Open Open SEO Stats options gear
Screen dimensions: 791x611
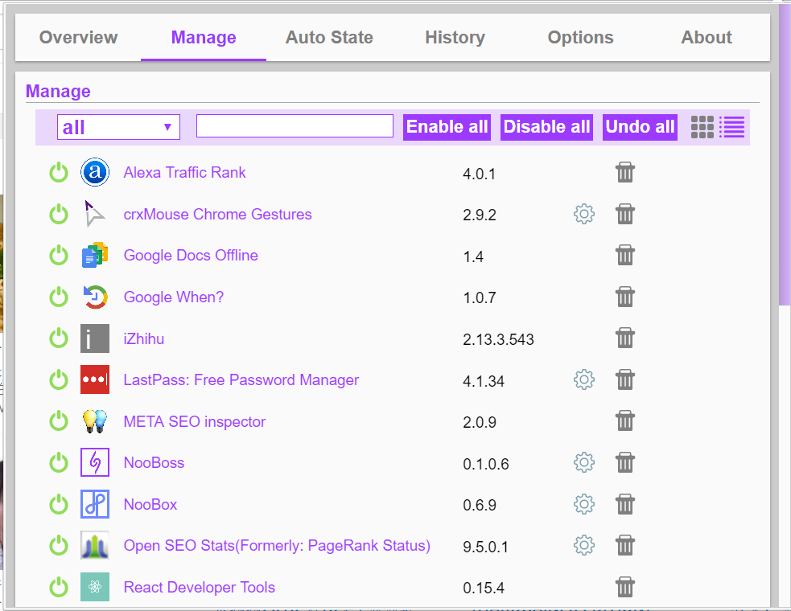[583, 545]
